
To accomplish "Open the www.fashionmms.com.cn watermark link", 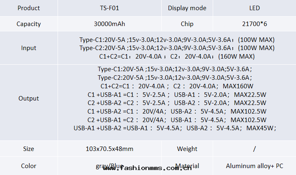I will [x=147, y=168].
